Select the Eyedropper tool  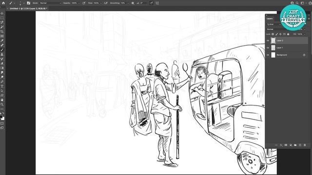tap(2, 41)
